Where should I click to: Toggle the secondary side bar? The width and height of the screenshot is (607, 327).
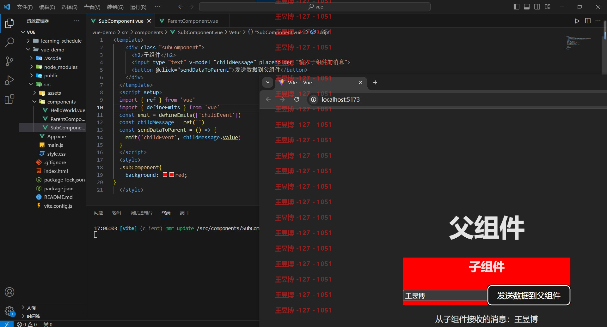[x=537, y=7]
